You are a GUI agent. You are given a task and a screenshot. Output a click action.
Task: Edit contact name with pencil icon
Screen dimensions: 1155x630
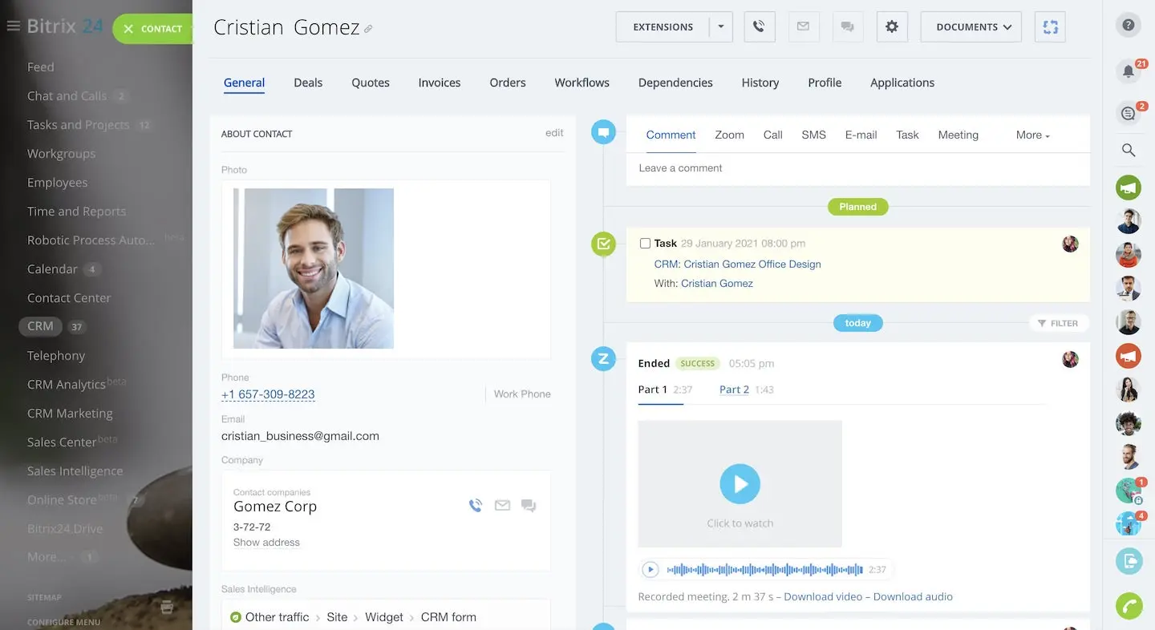coord(368,30)
